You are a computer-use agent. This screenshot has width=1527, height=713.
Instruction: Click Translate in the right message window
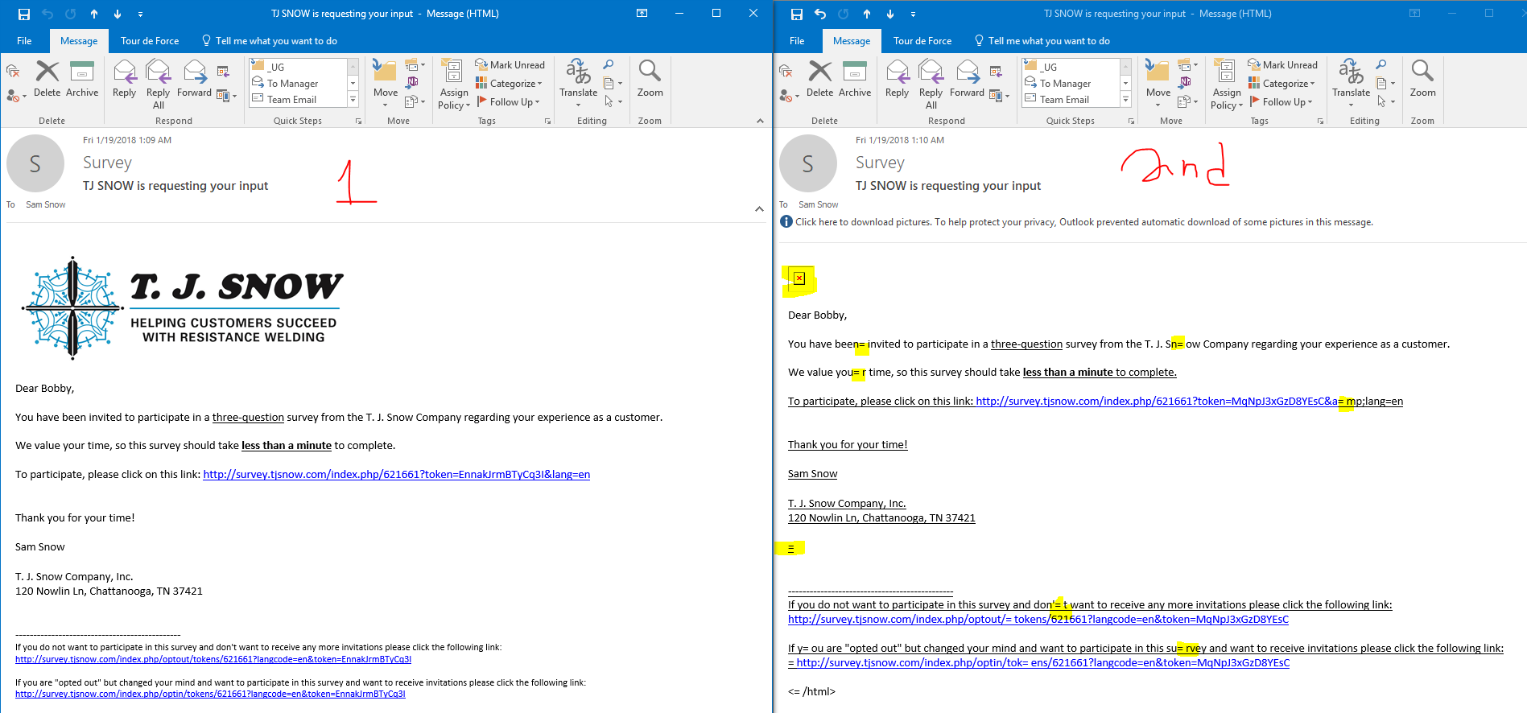pyautogui.click(x=1351, y=81)
